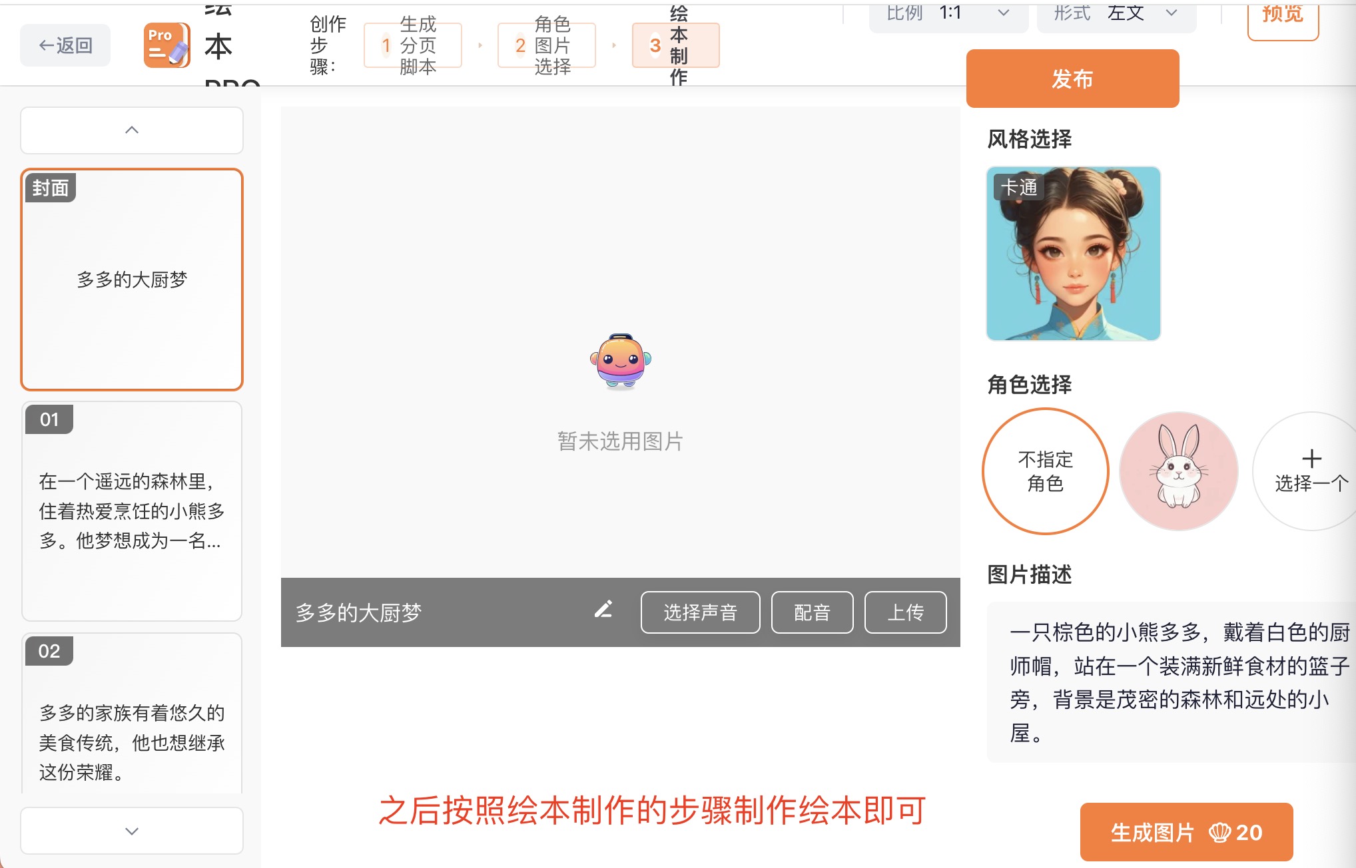Viewport: 1356px width, 868px height.
Task: Go to step 1 生成分页脚本
Action: pos(413,45)
